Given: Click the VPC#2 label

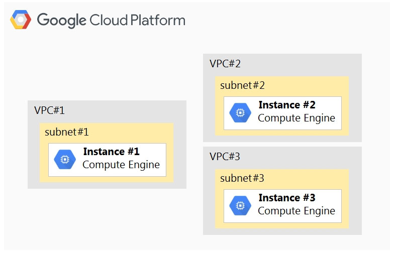Looking at the screenshot, I should [225, 64].
